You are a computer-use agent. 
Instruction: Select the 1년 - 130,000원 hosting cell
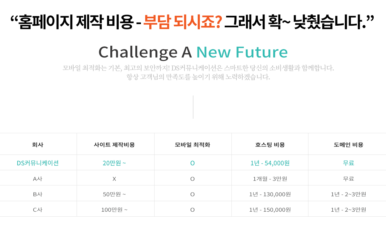[x=270, y=194]
